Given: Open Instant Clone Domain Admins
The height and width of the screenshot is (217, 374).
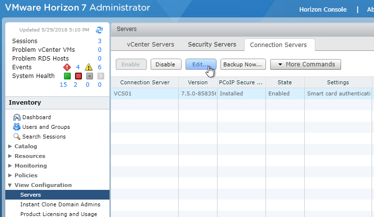Looking at the screenshot, I should coord(61,204).
